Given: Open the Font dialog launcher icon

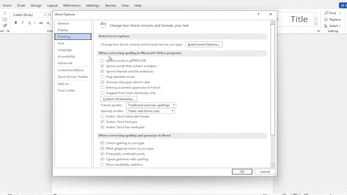Looking at the screenshot, I should point(8,31).
